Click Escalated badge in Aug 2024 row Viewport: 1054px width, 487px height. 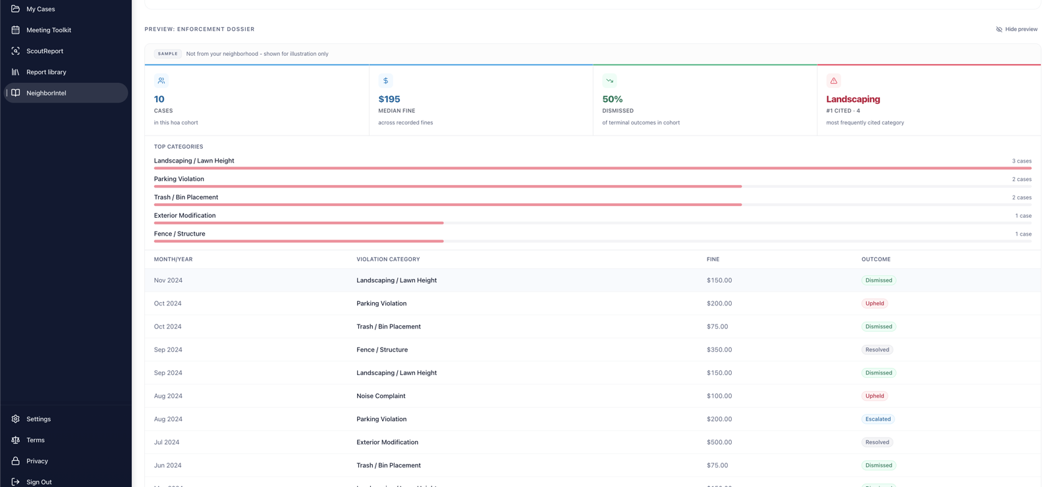(x=878, y=419)
